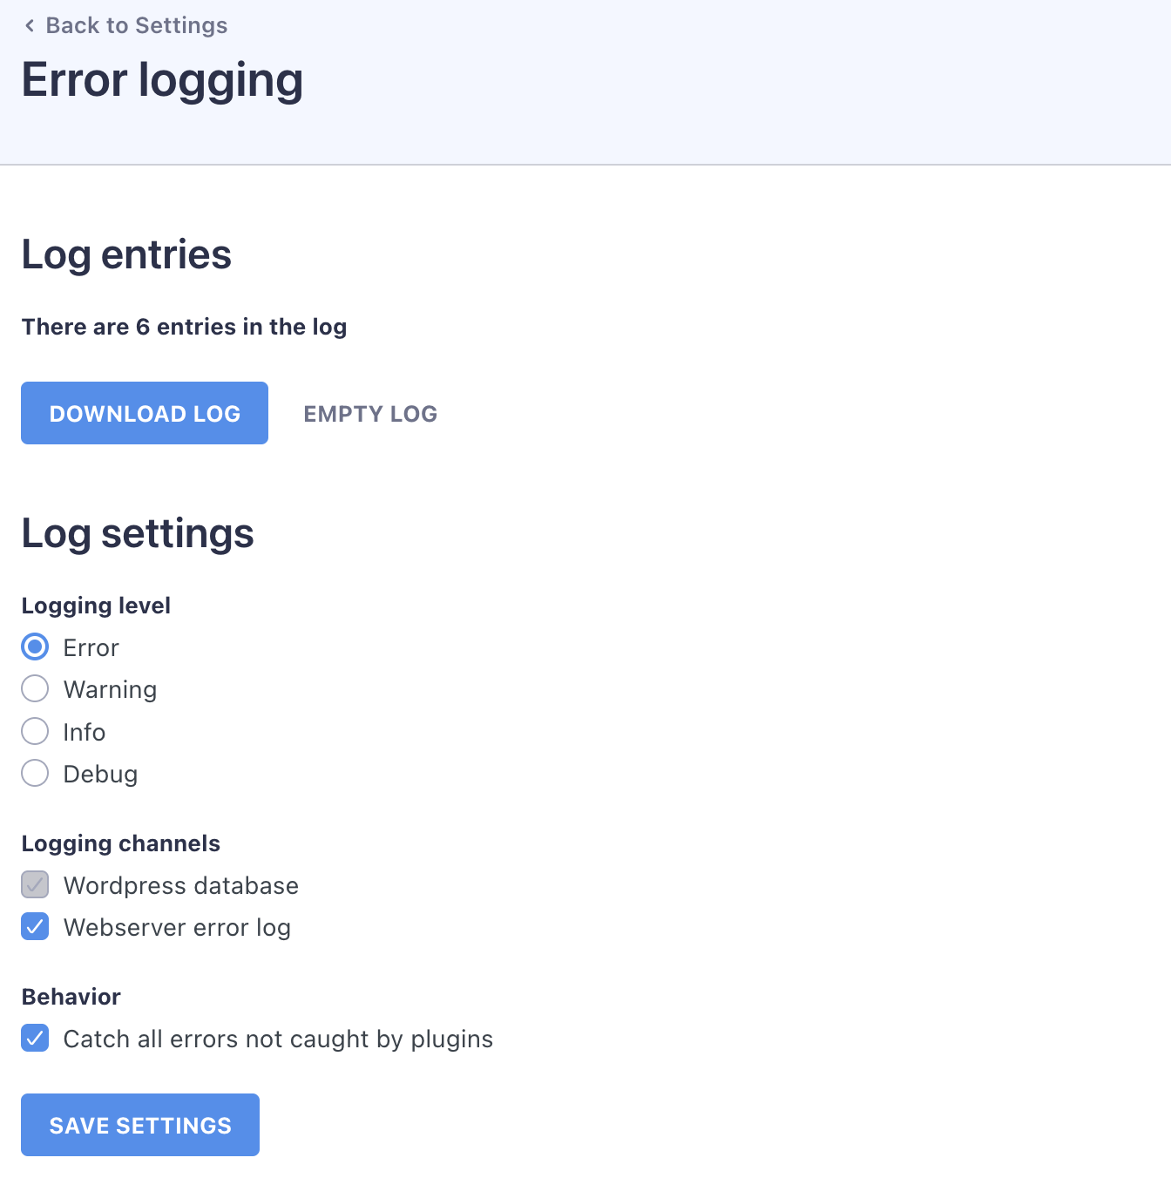Select the Error logging level radio button

[35, 647]
